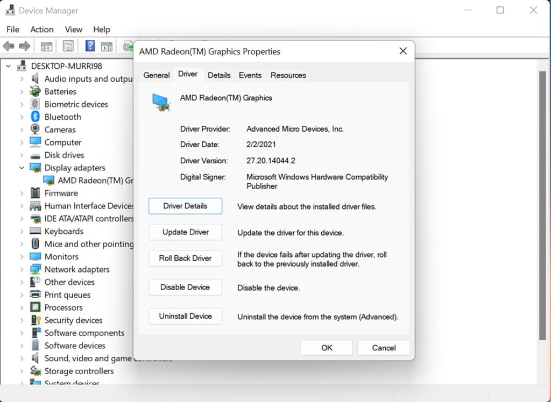This screenshot has height=402, width=551.
Task: Click the Bluetooth category icon
Action: [36, 117]
